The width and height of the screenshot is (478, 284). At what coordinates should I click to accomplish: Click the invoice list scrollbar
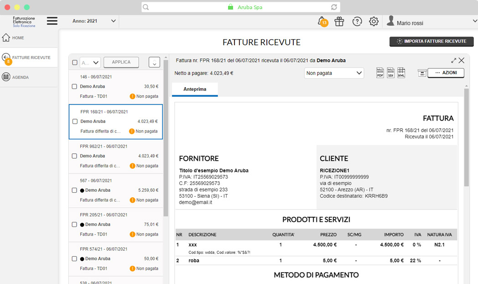pyautogui.click(x=166, y=138)
